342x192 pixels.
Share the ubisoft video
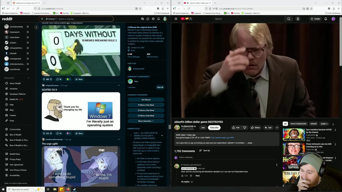tap(255, 127)
